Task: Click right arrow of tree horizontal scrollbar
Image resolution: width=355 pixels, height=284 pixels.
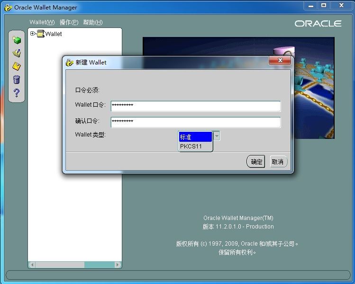Action: 117,265
